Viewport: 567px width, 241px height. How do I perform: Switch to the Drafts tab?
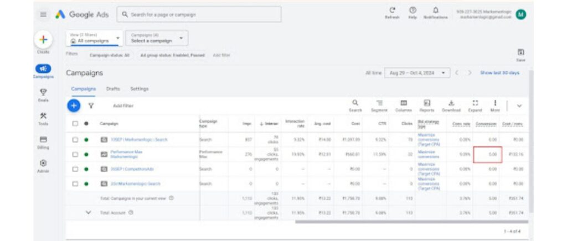tap(113, 89)
